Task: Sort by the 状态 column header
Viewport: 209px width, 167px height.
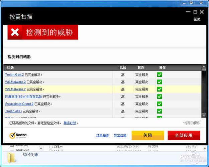Action: click(141, 68)
